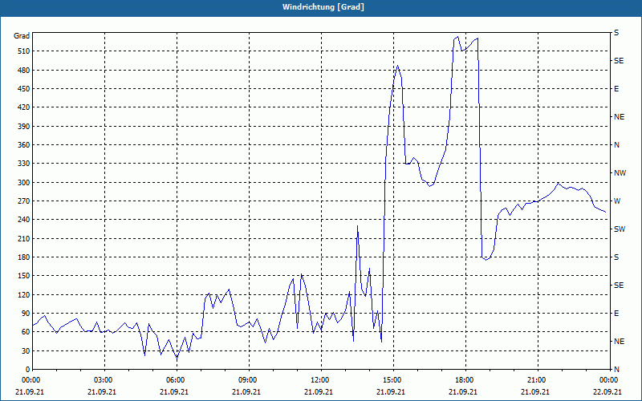642x401 pixels.
Task: Click the 00:00 time label above 22.09.21
Action: pyautogui.click(x=607, y=380)
